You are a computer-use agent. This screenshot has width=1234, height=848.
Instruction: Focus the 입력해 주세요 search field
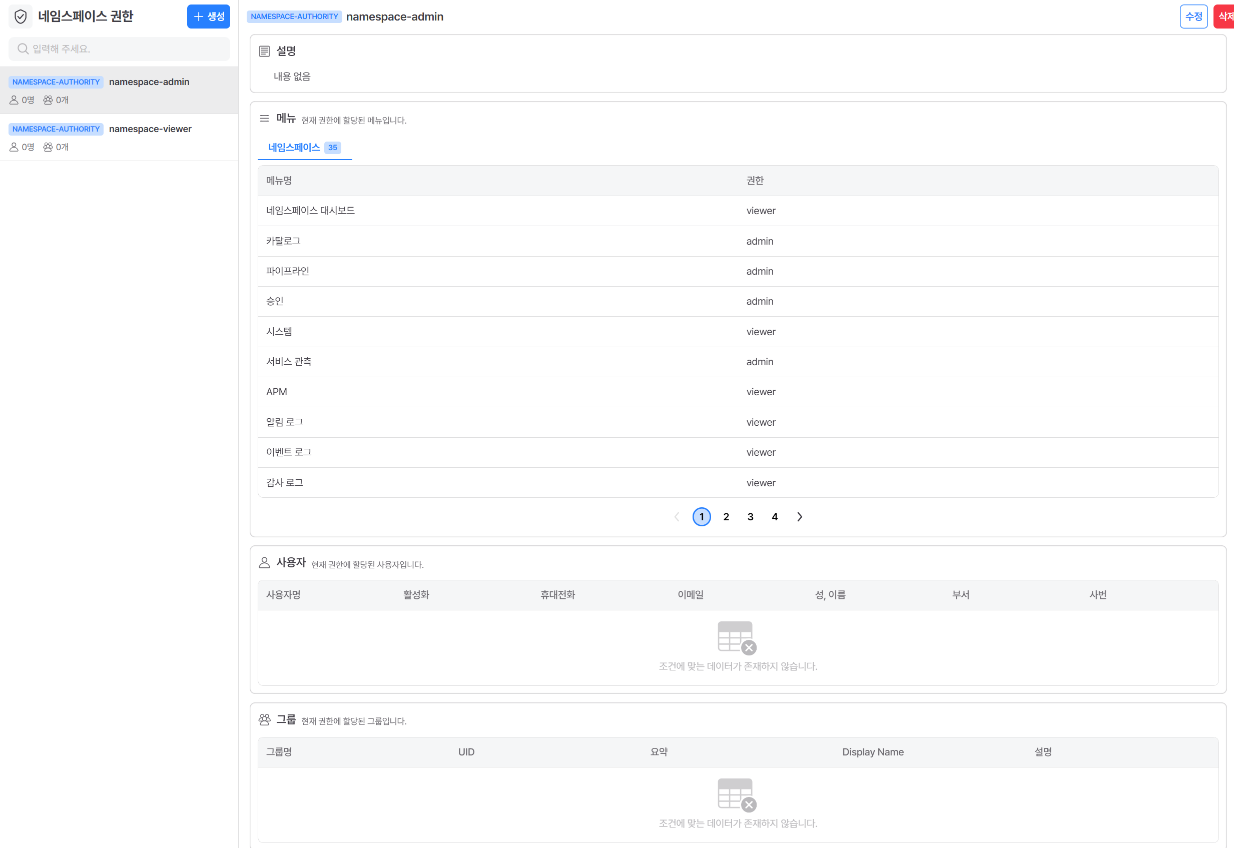tap(120, 49)
